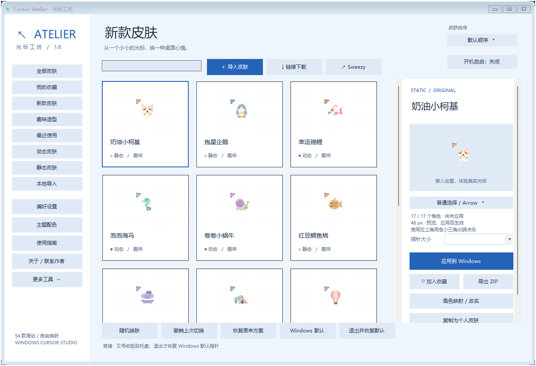Toggle 开机自启 autostart setting
The height and width of the screenshot is (366, 536).
click(482, 62)
